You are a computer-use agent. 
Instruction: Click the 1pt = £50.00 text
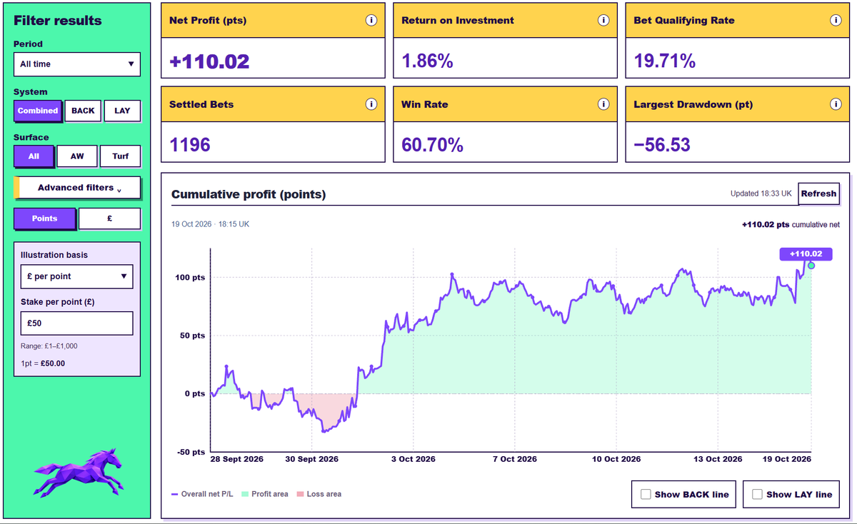[43, 363]
